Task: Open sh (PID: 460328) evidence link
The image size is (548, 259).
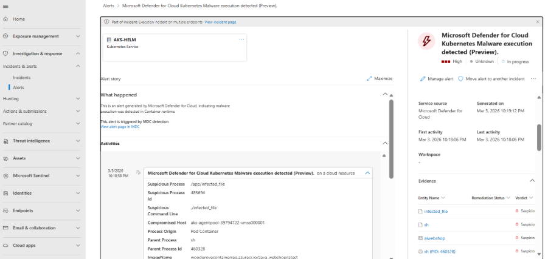Action: (440, 251)
